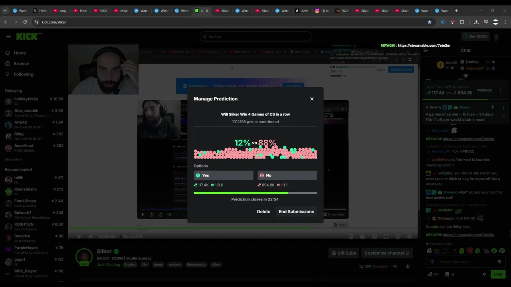Play the stream video
Screen dimensions: 511x287
point(79,236)
